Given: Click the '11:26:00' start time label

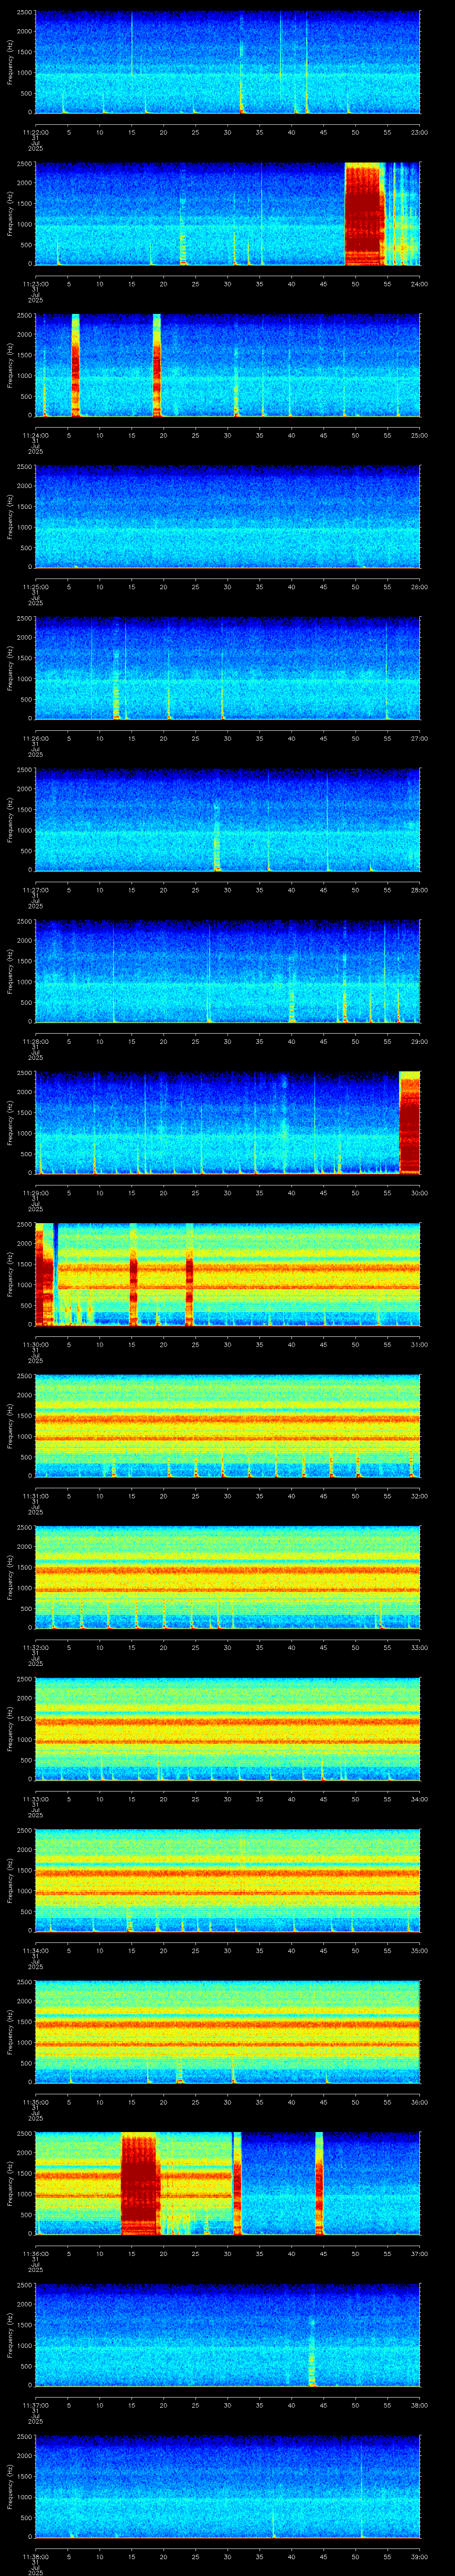Looking at the screenshot, I should click(x=35, y=738).
